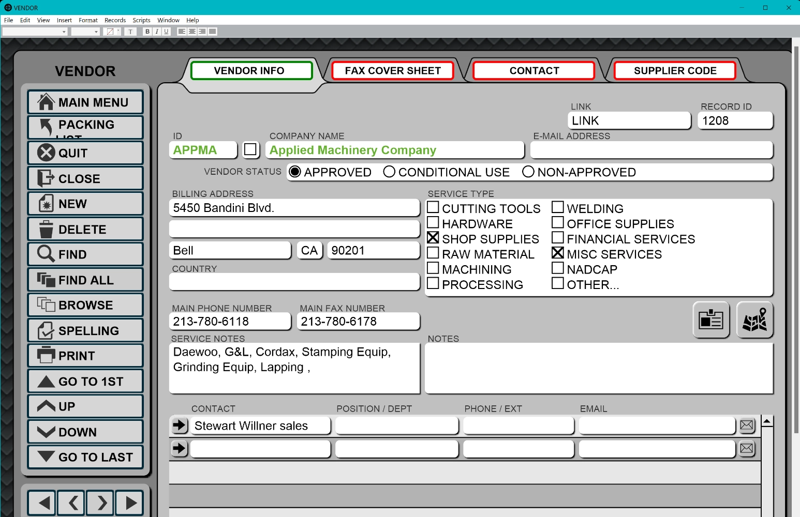Check the WELDING service type box
The image size is (800, 517).
[557, 208]
